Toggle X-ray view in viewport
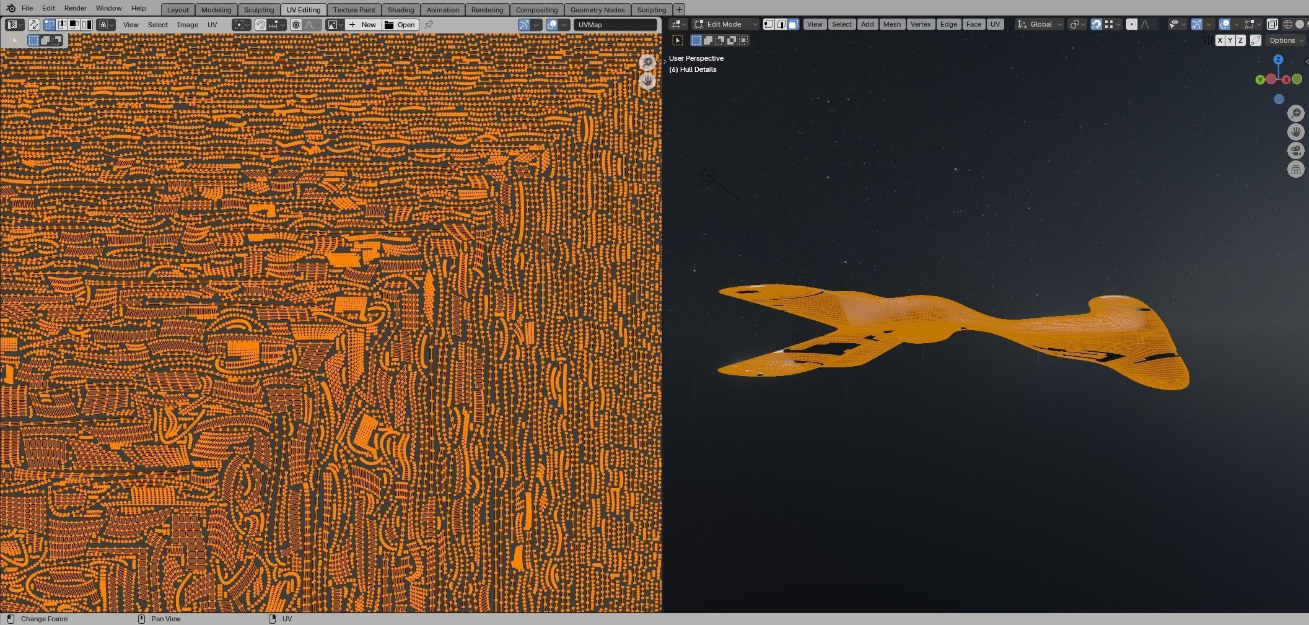This screenshot has width=1309, height=625. pos(1272,24)
